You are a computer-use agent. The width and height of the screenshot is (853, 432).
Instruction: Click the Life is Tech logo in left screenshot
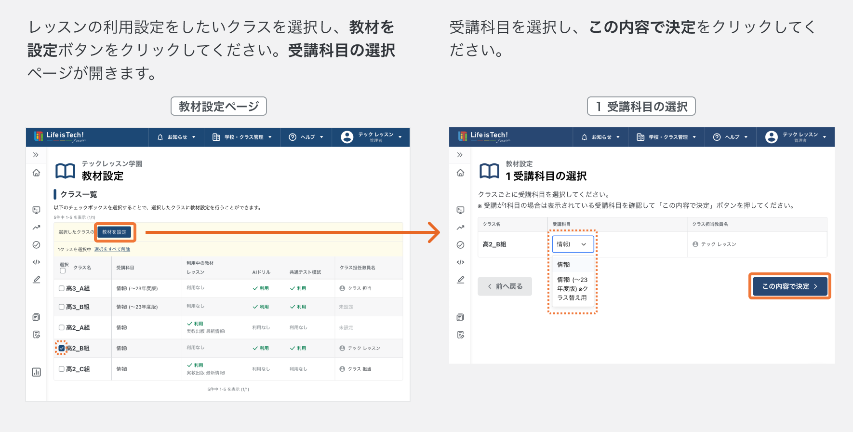click(60, 136)
